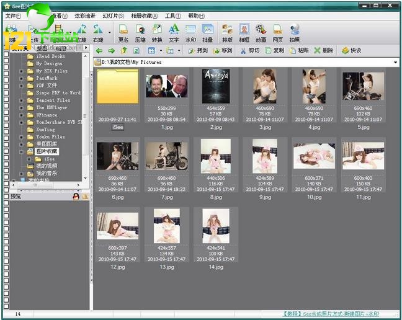Click the 更名 rename tool icon

123,32
